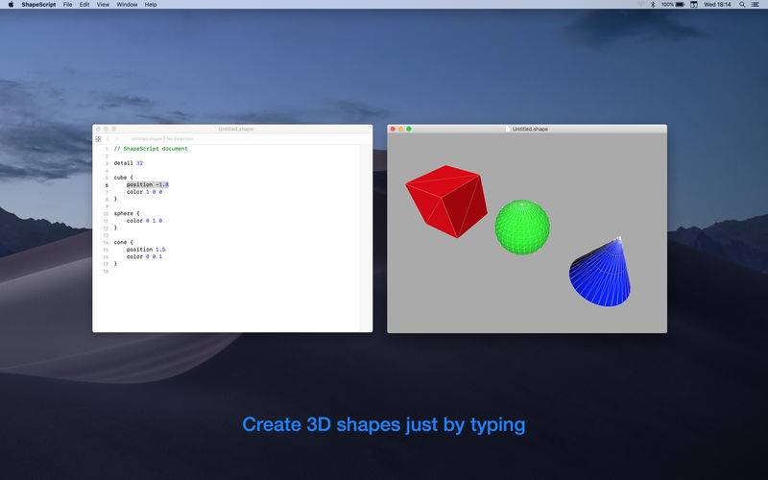Open the Edit menu
This screenshot has height=480, width=768.
[x=84, y=5]
